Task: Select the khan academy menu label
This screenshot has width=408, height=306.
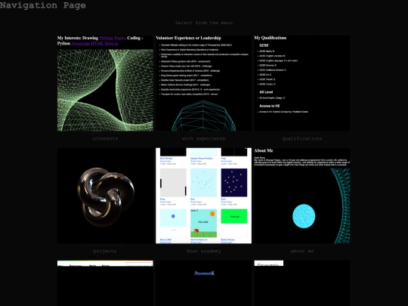Action: pos(203,251)
